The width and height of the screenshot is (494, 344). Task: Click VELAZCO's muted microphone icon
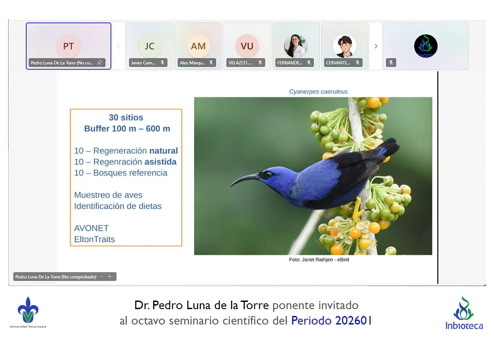coord(260,63)
